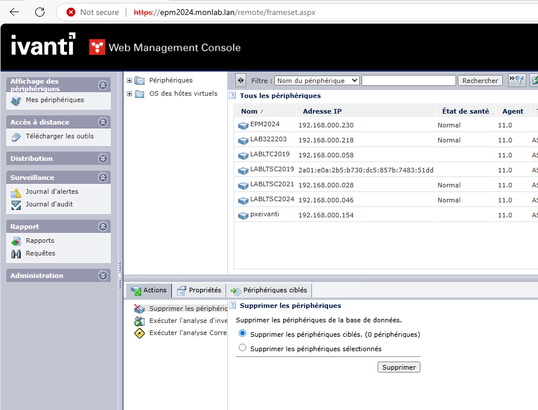
Task: Click the Supprimer button
Action: pyautogui.click(x=398, y=367)
